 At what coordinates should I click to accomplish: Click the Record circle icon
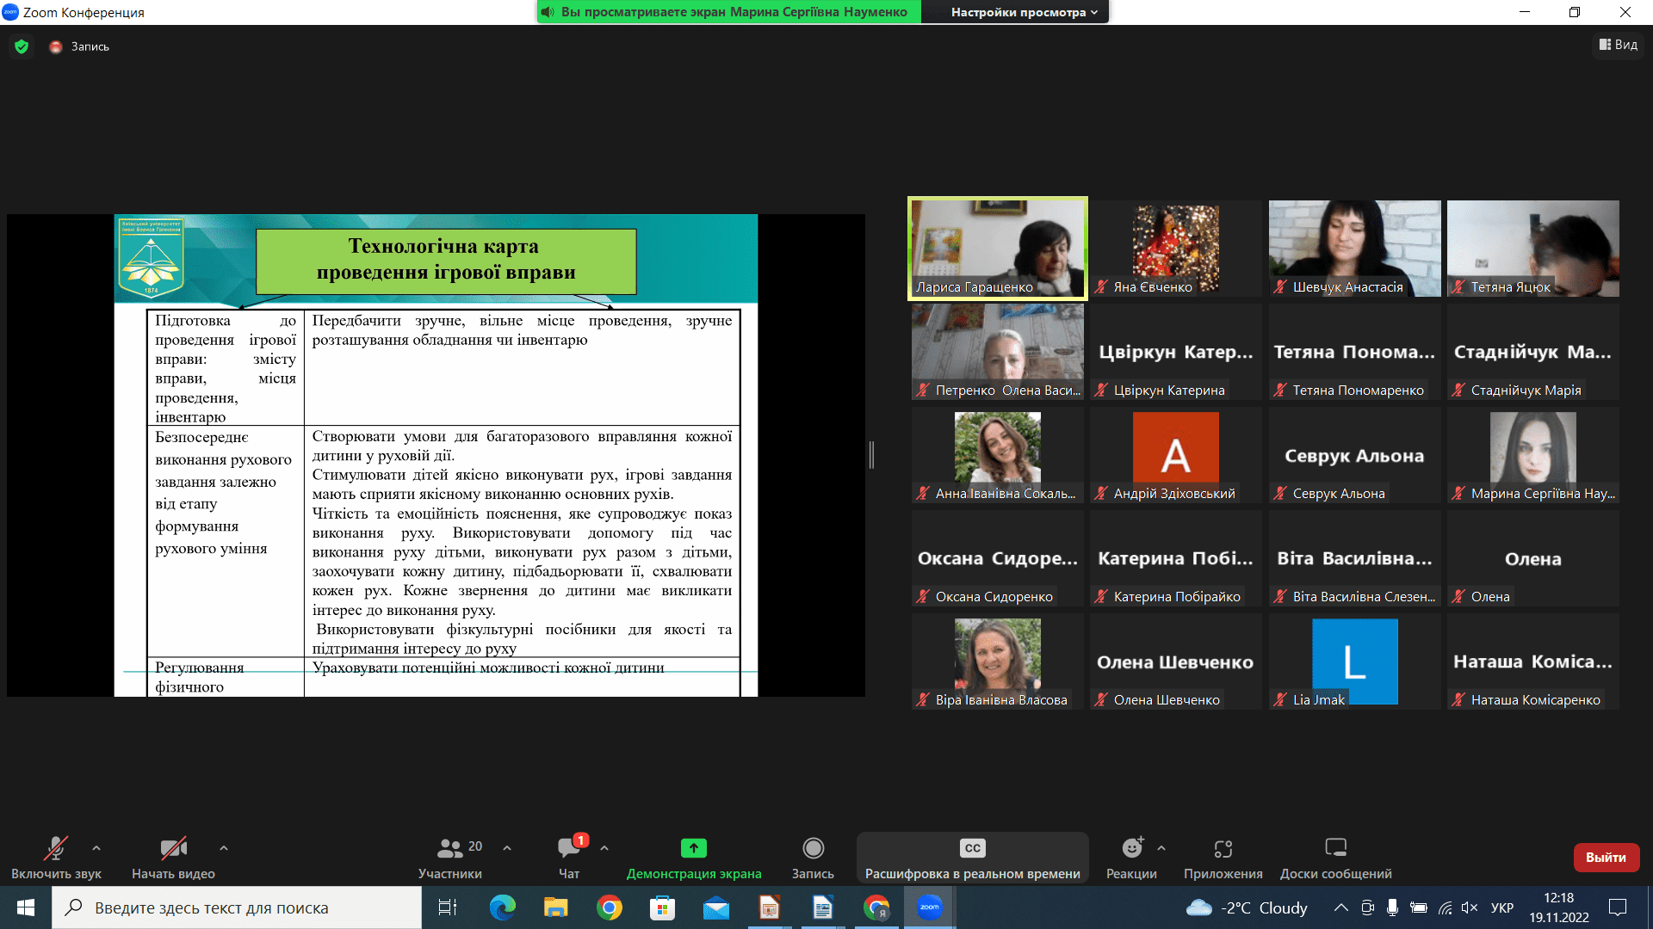point(813,848)
